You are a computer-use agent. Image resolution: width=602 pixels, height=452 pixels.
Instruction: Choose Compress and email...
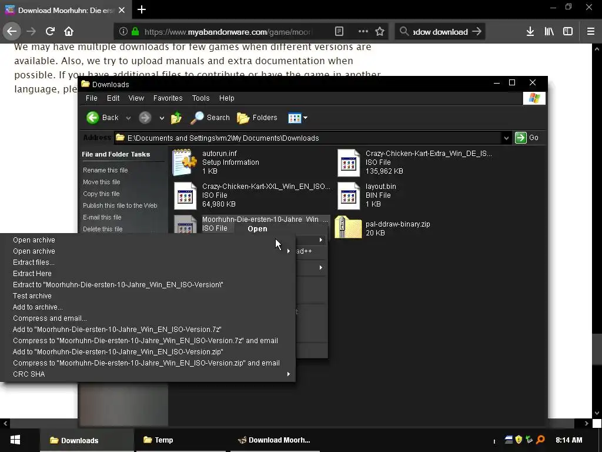148,318
